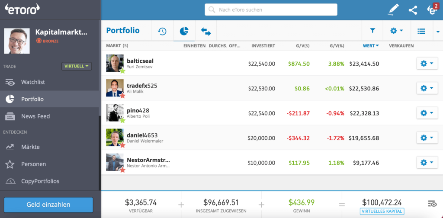
Task: Click the sidebar vertical scrollbar
Action: click(x=100, y=153)
